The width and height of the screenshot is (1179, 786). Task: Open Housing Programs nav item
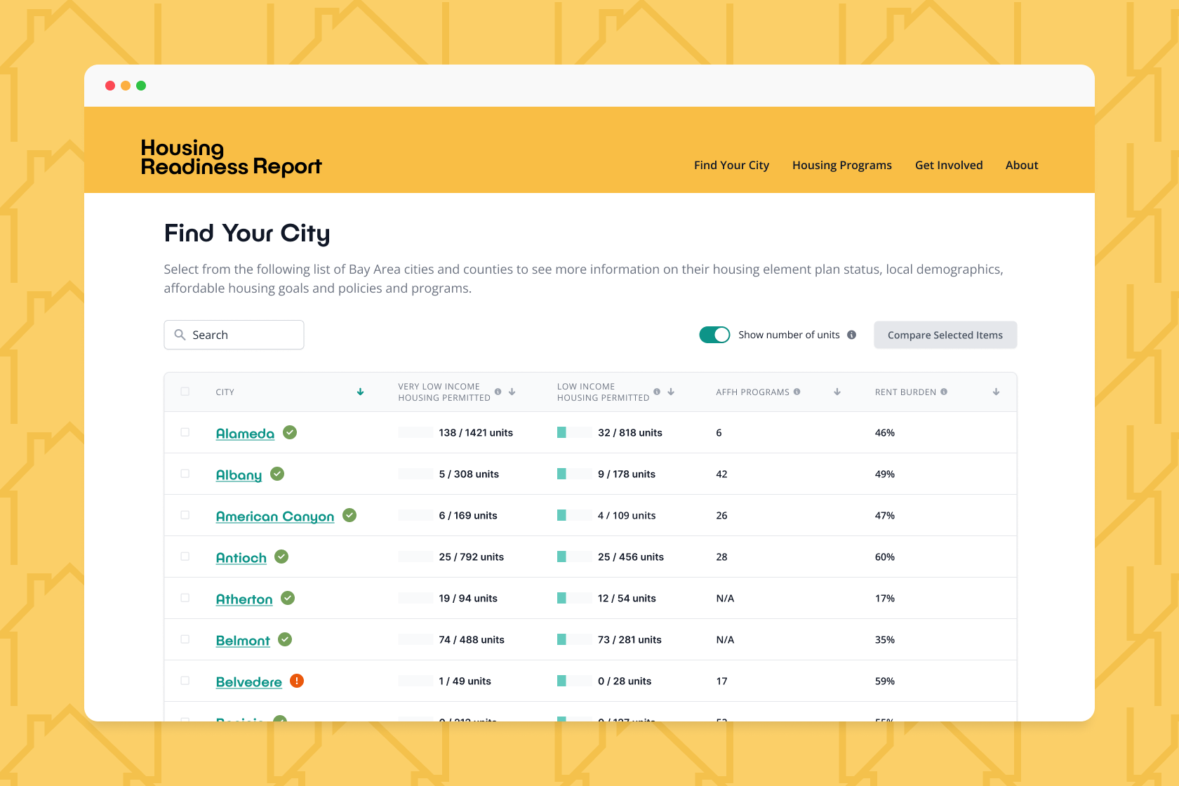point(842,165)
